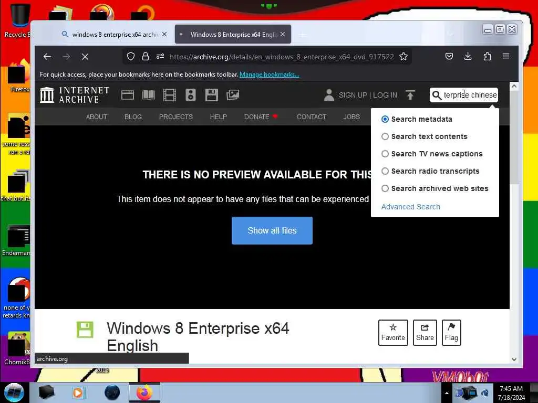Open the PROJECTS menu item
Screen dimensions: 538x403
click(175, 117)
